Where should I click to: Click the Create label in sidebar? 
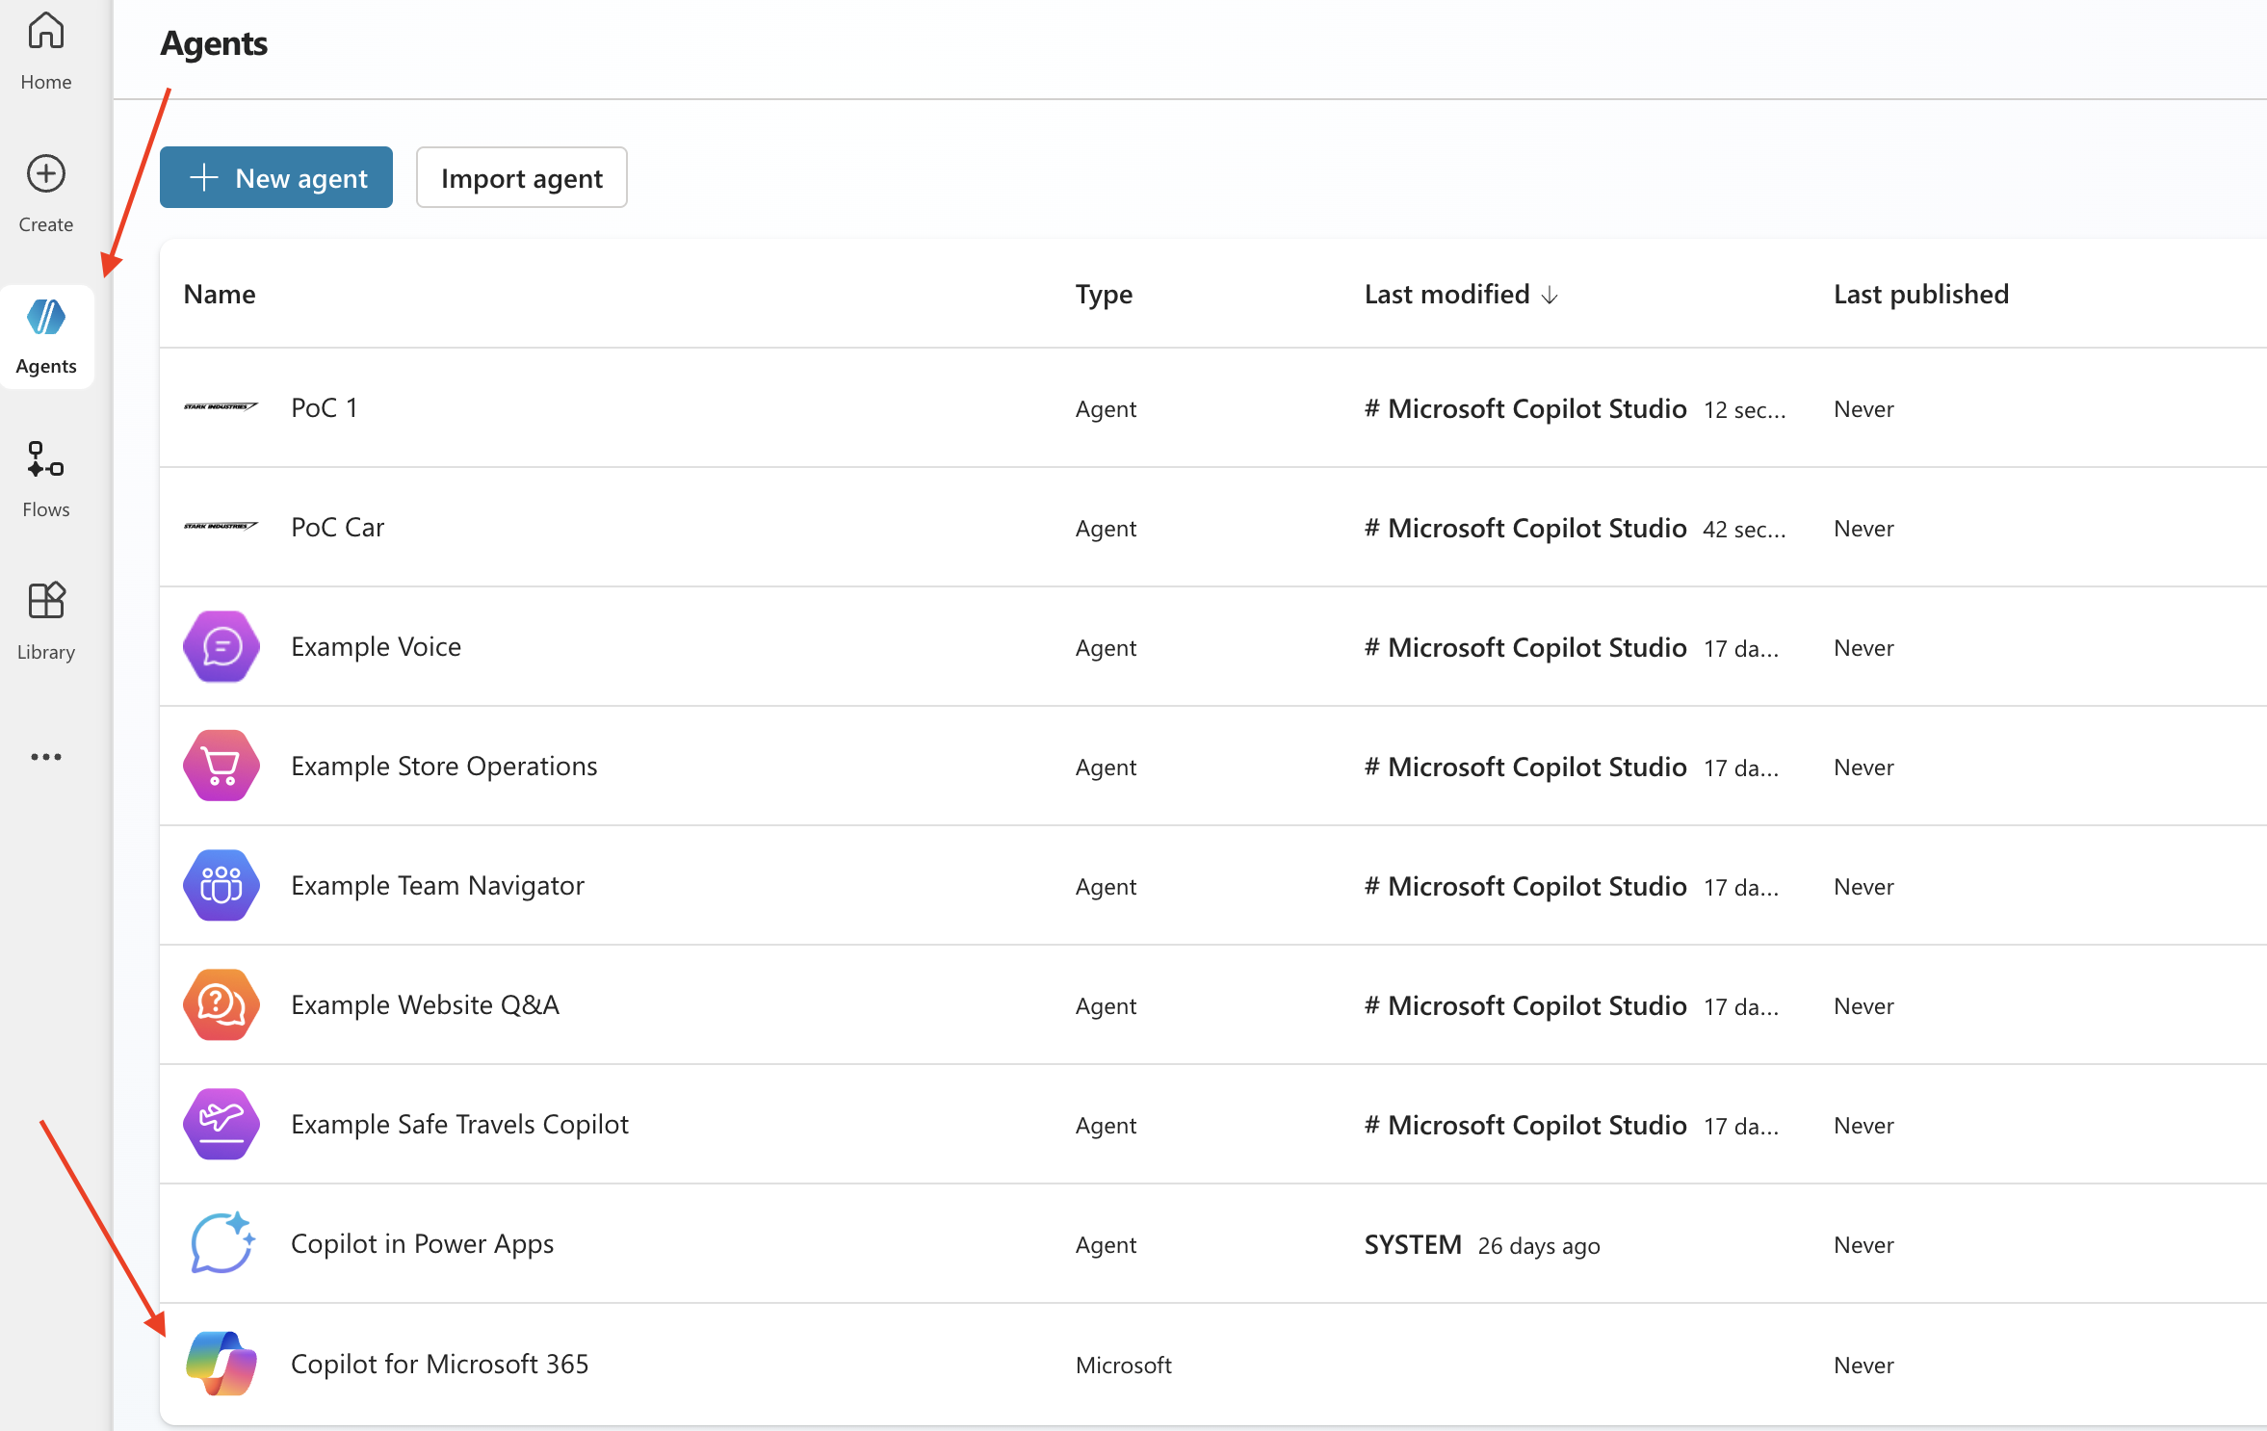click(x=46, y=224)
